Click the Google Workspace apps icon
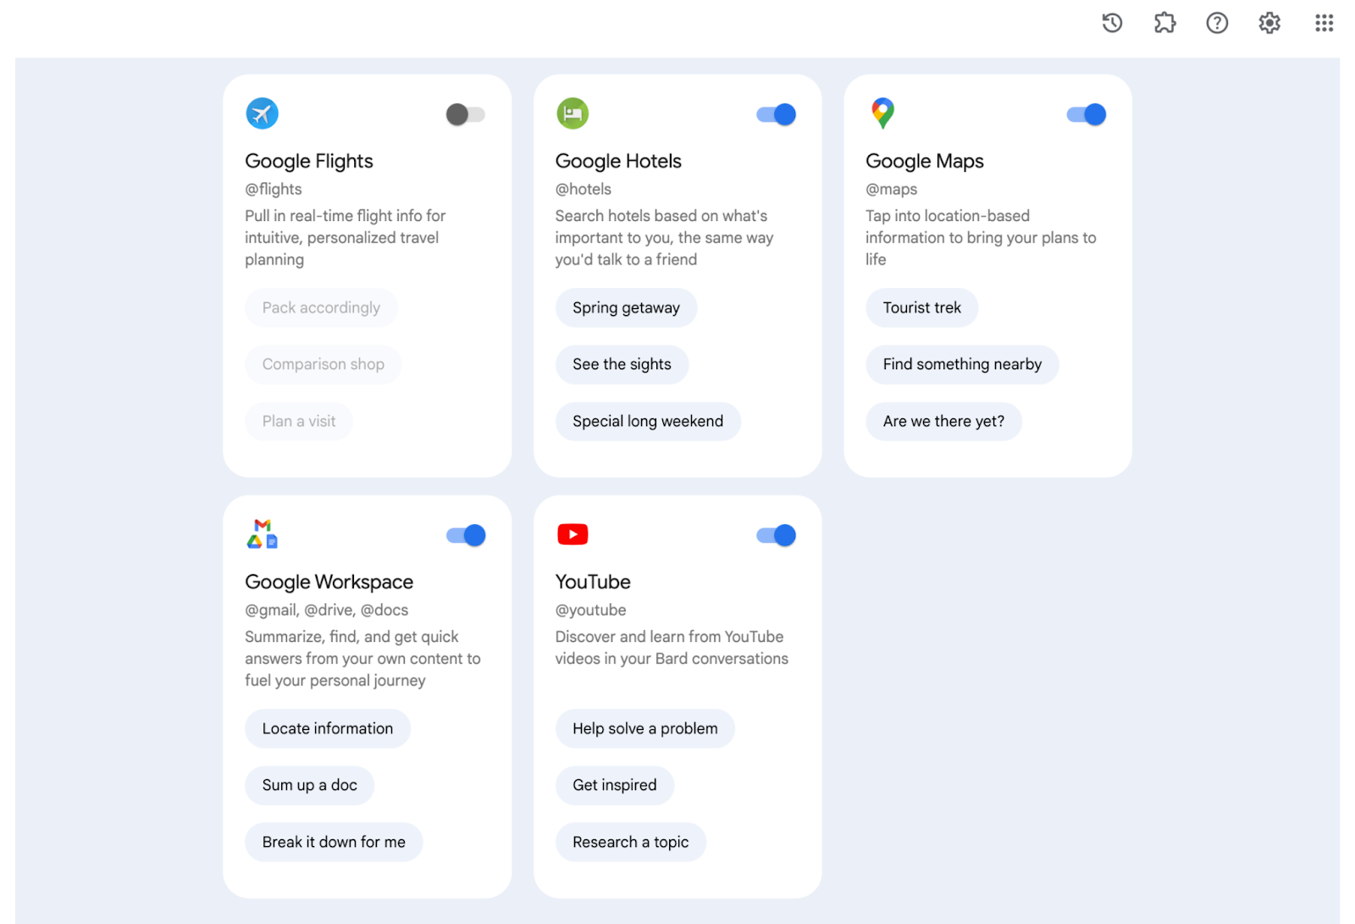The width and height of the screenshot is (1355, 924). pos(263,534)
